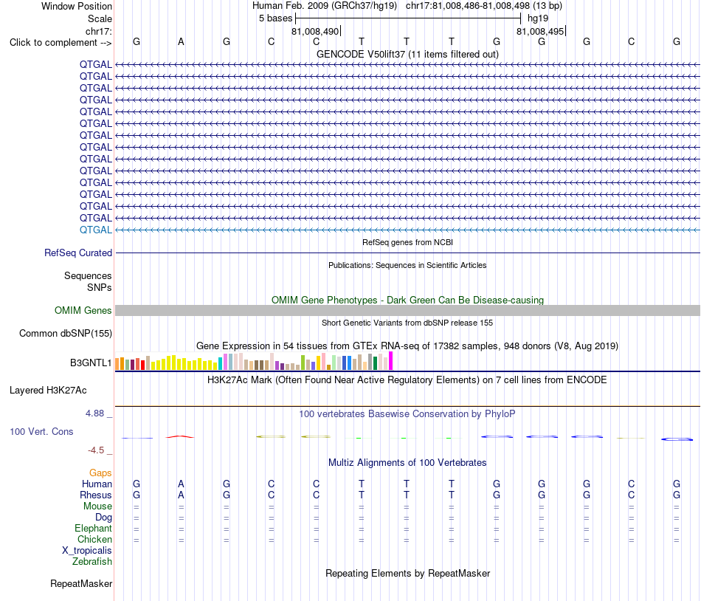Click the 'RefSeq genes from NCBI' title

pyautogui.click(x=407, y=242)
